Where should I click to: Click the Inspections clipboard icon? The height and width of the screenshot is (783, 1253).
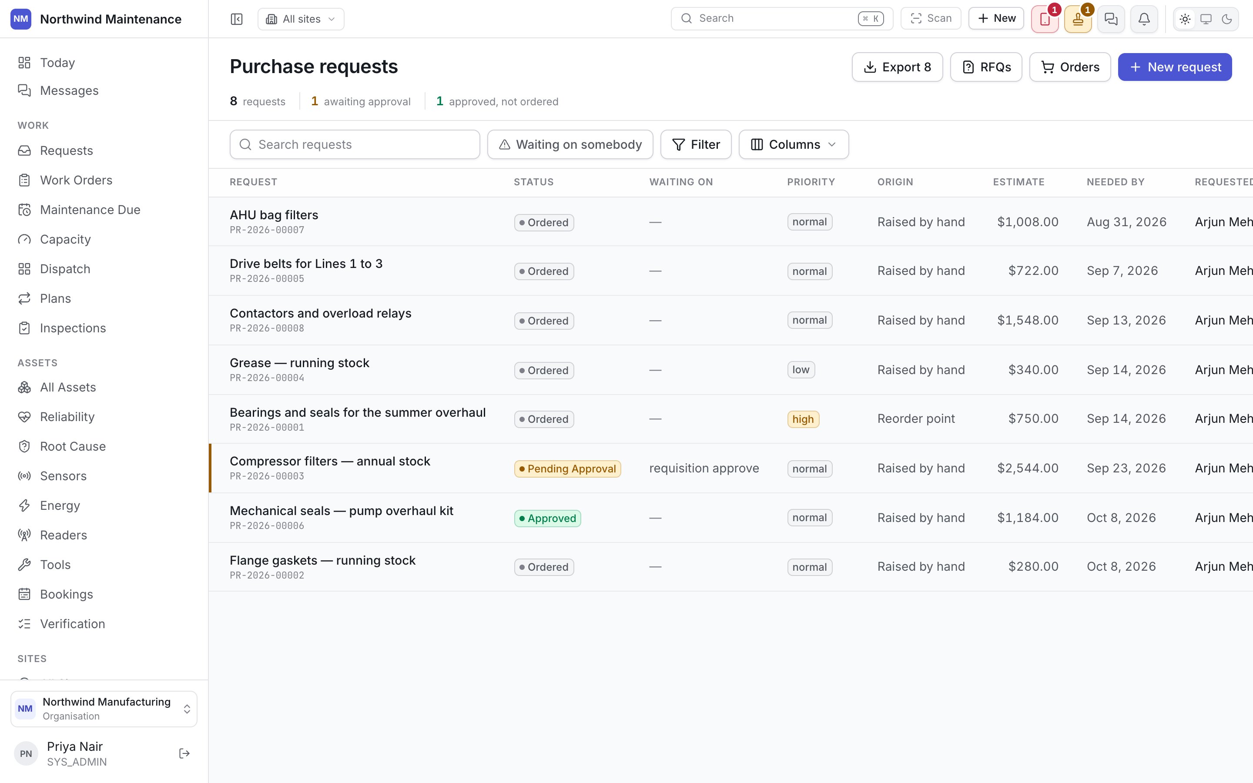[24, 328]
